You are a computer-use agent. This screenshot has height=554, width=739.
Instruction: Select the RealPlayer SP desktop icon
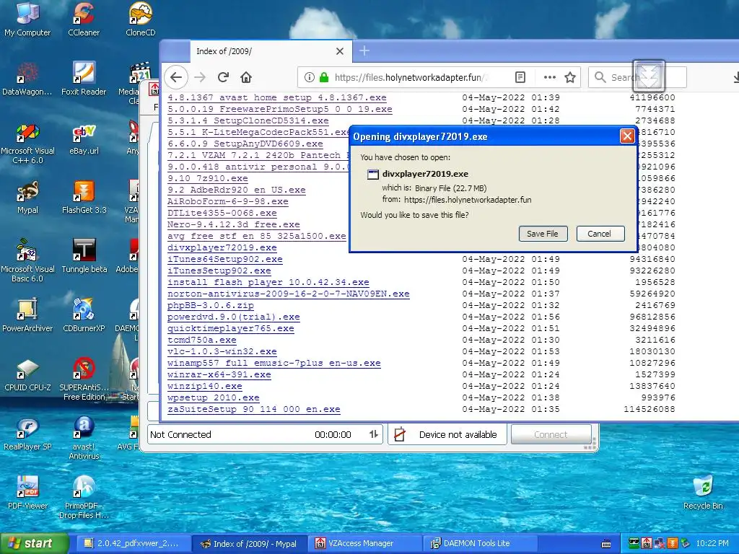[27, 434]
